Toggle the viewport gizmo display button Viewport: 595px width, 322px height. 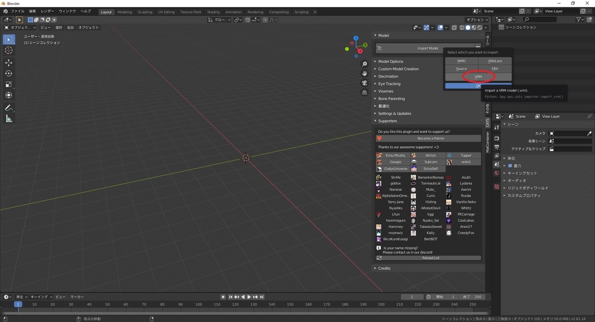[x=426, y=28]
